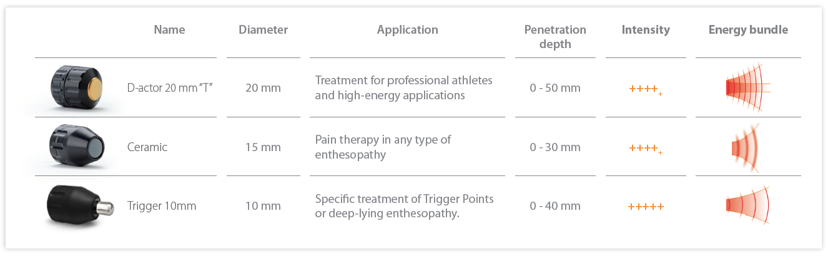Click the Trigger 10mm name label

click(161, 206)
